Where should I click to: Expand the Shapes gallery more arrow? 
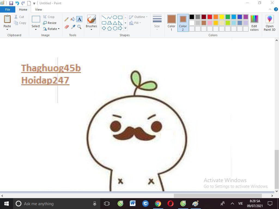point(125,28)
